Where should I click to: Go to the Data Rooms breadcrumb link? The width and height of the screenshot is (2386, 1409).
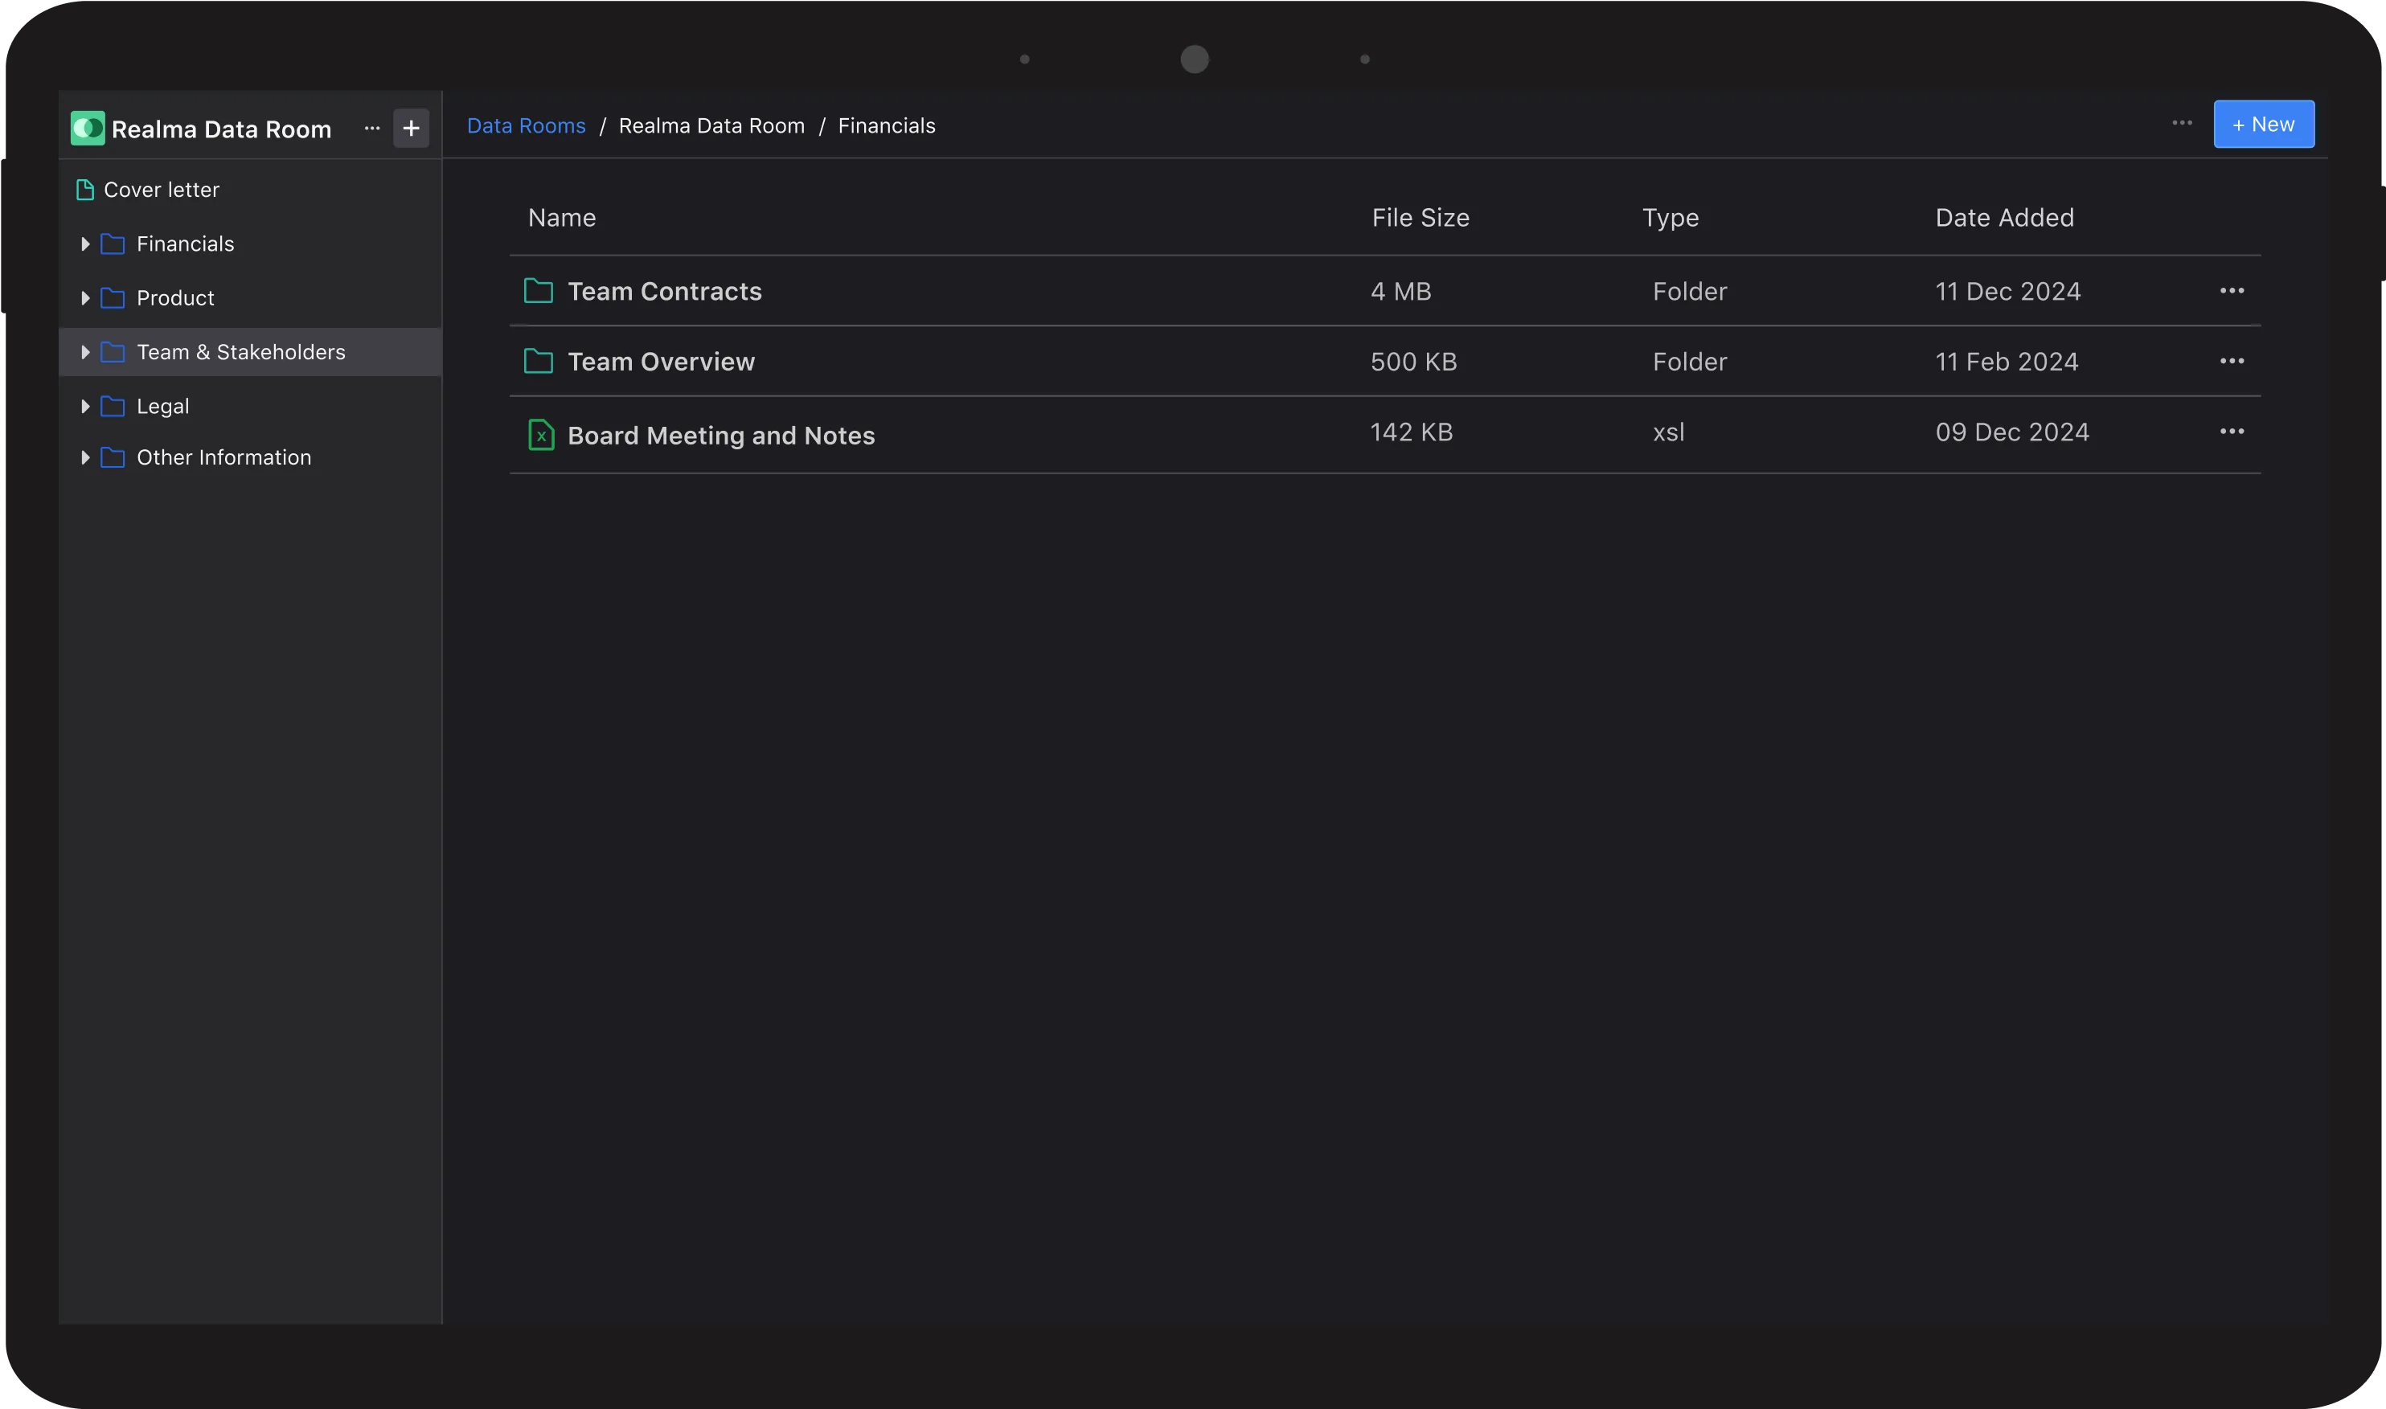pyautogui.click(x=526, y=126)
